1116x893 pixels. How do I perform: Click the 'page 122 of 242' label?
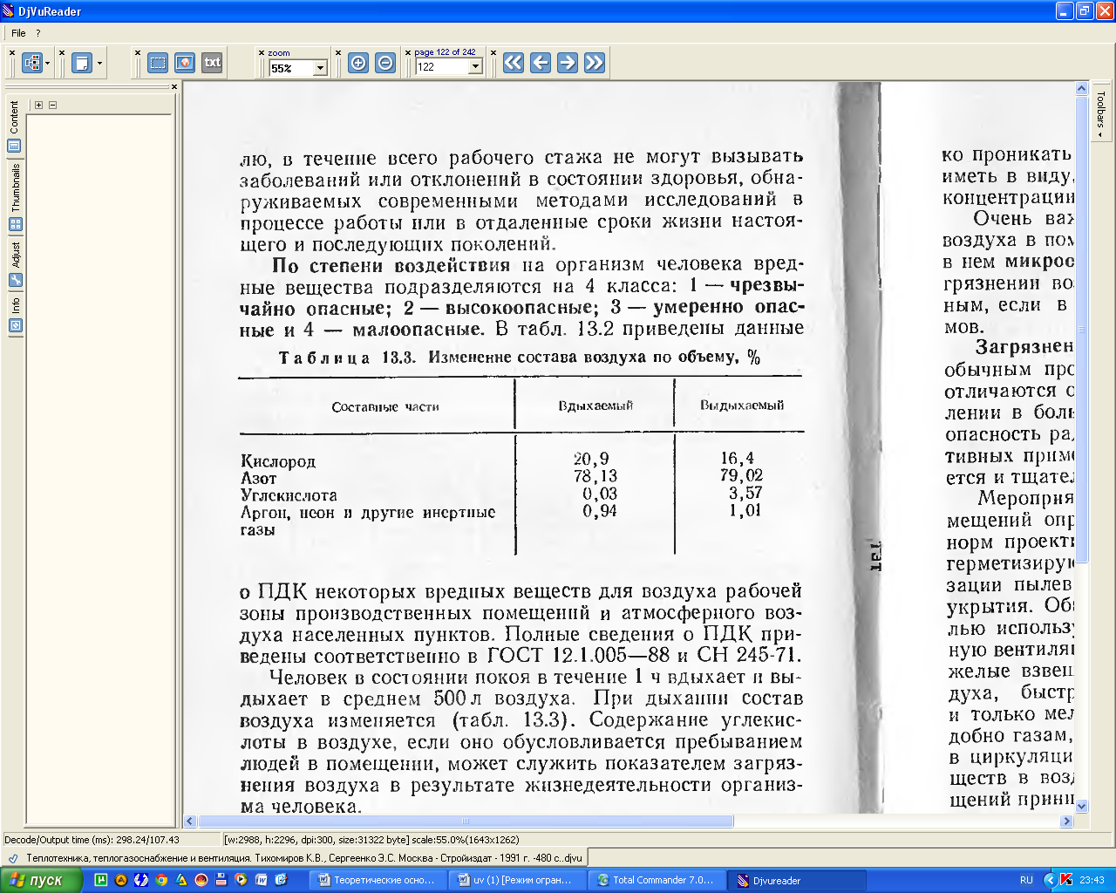(445, 52)
